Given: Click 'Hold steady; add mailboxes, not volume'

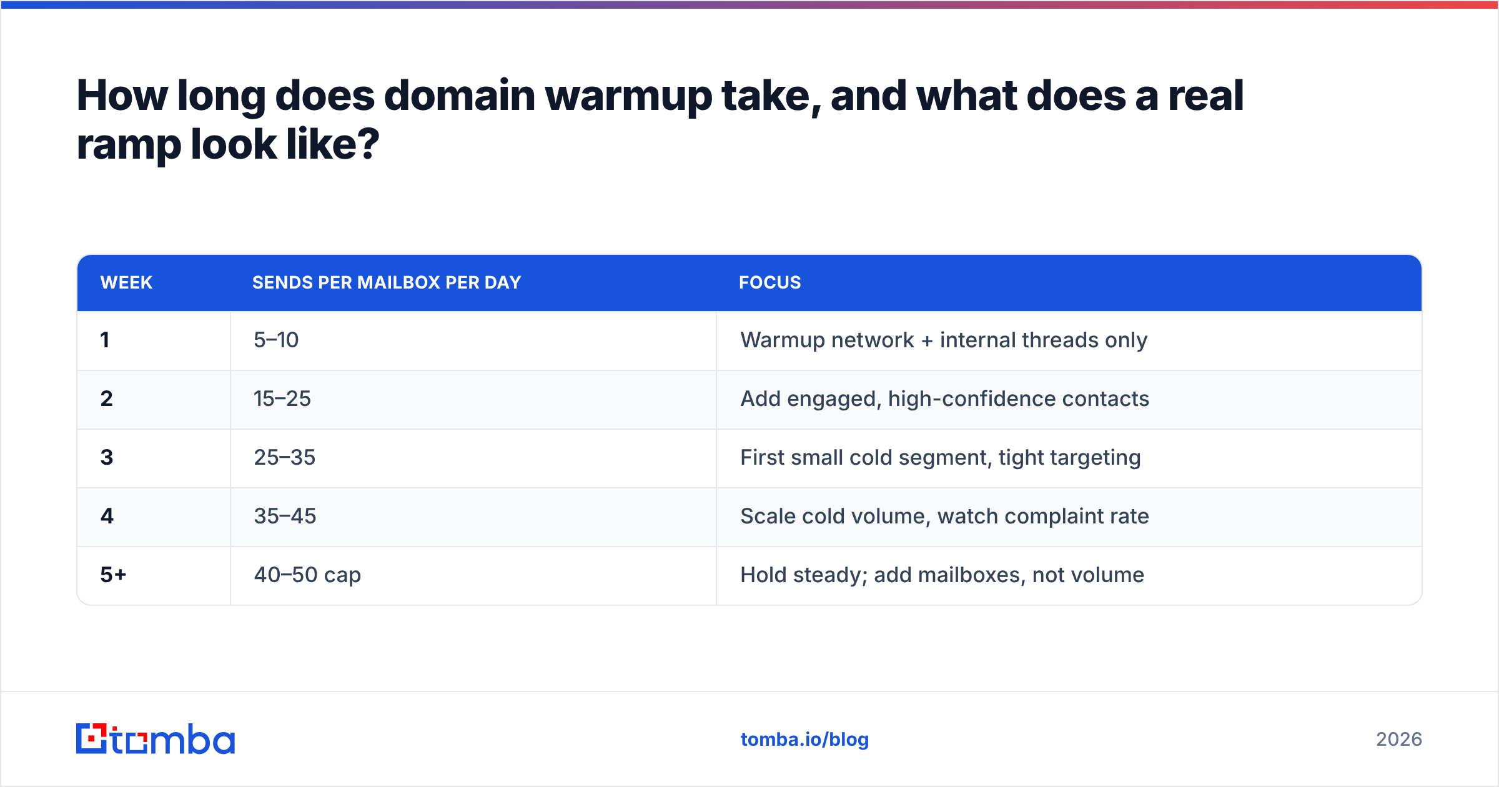Looking at the screenshot, I should [x=942, y=575].
